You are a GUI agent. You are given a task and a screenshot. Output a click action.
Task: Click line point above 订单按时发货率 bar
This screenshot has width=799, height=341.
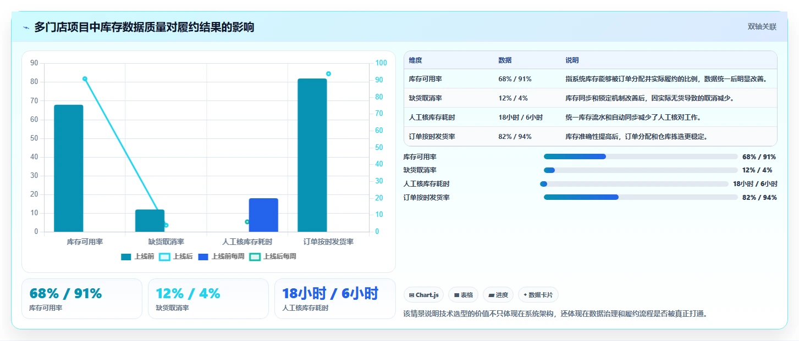click(328, 74)
